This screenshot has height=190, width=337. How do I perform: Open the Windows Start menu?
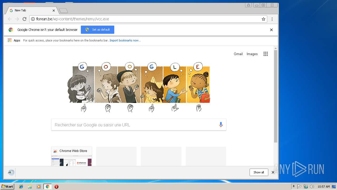pyautogui.click(x=7, y=187)
